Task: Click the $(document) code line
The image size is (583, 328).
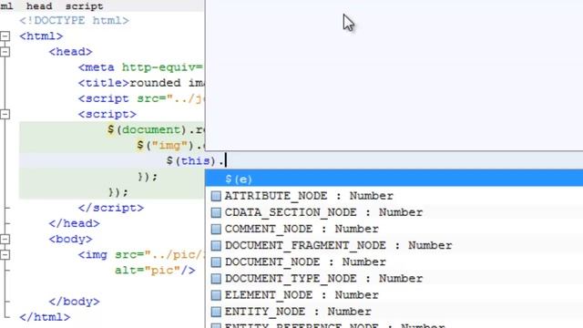Action: (156, 129)
